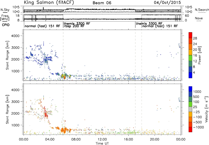209x145 pixels.
Task: Click the "04:00" time tick label
Action: tap(50, 140)
